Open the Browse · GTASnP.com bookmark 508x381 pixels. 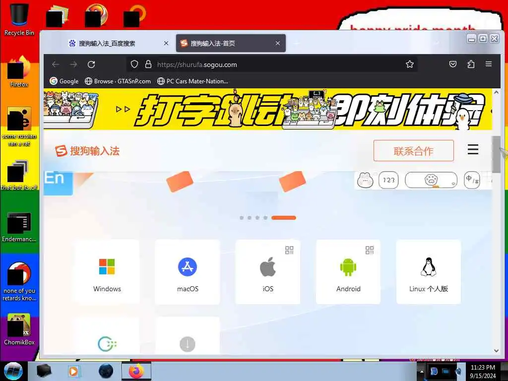(x=118, y=81)
